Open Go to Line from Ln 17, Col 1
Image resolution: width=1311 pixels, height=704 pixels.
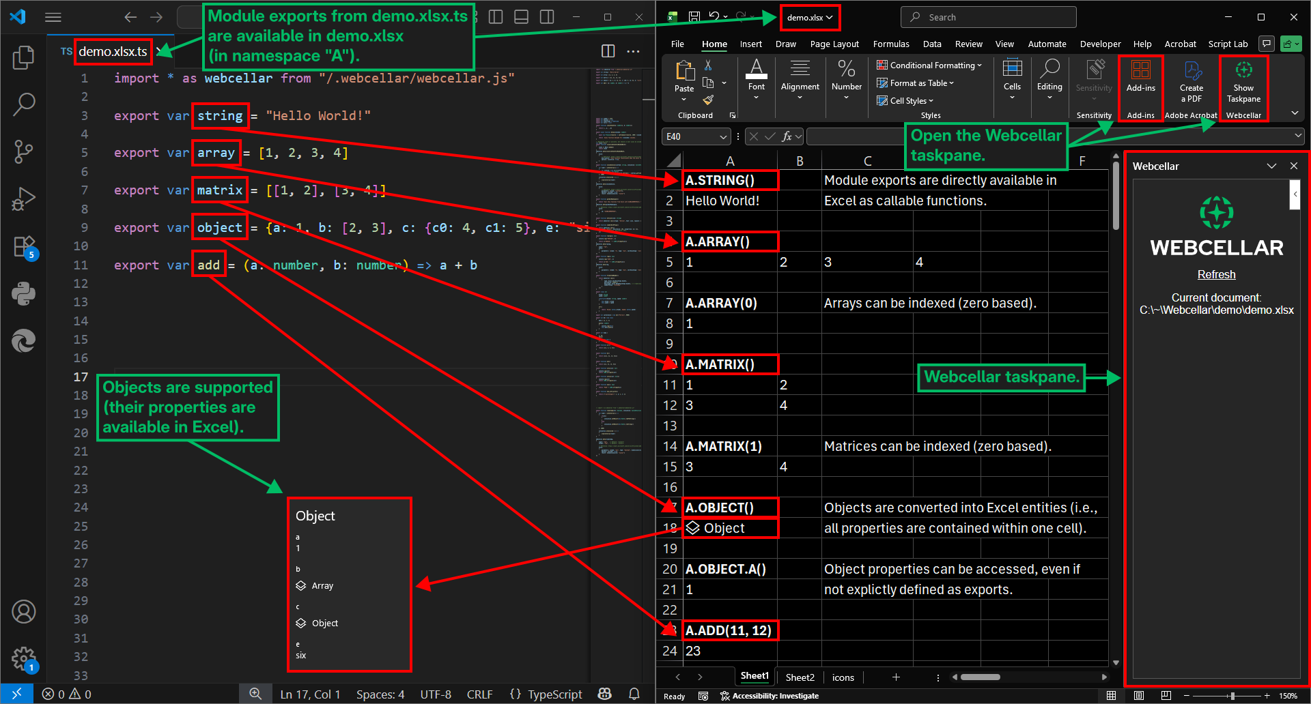coord(310,694)
